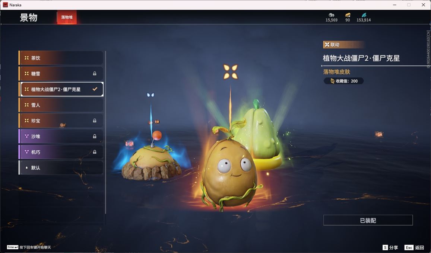
Task: Select the locked 机巧 skin entry
Action: click(x=61, y=152)
